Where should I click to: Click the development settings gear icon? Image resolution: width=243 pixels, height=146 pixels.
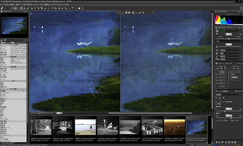[217, 31]
